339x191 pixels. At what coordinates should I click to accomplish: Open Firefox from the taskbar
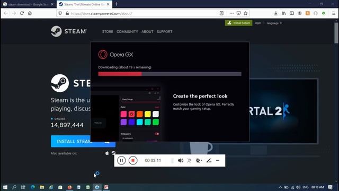[x=69, y=187]
